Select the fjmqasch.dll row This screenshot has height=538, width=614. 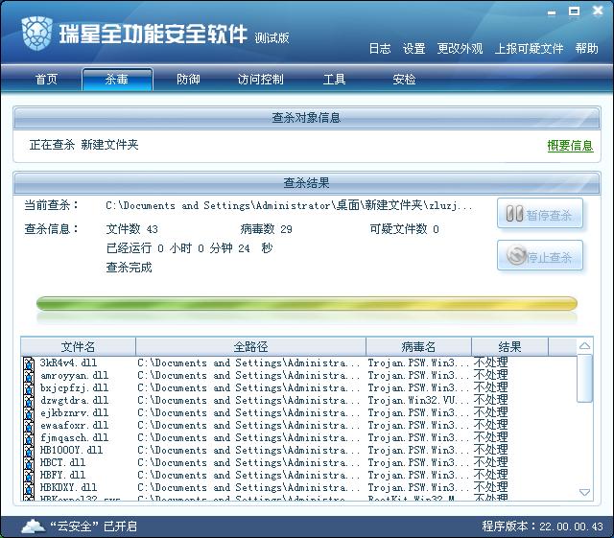click(x=299, y=438)
